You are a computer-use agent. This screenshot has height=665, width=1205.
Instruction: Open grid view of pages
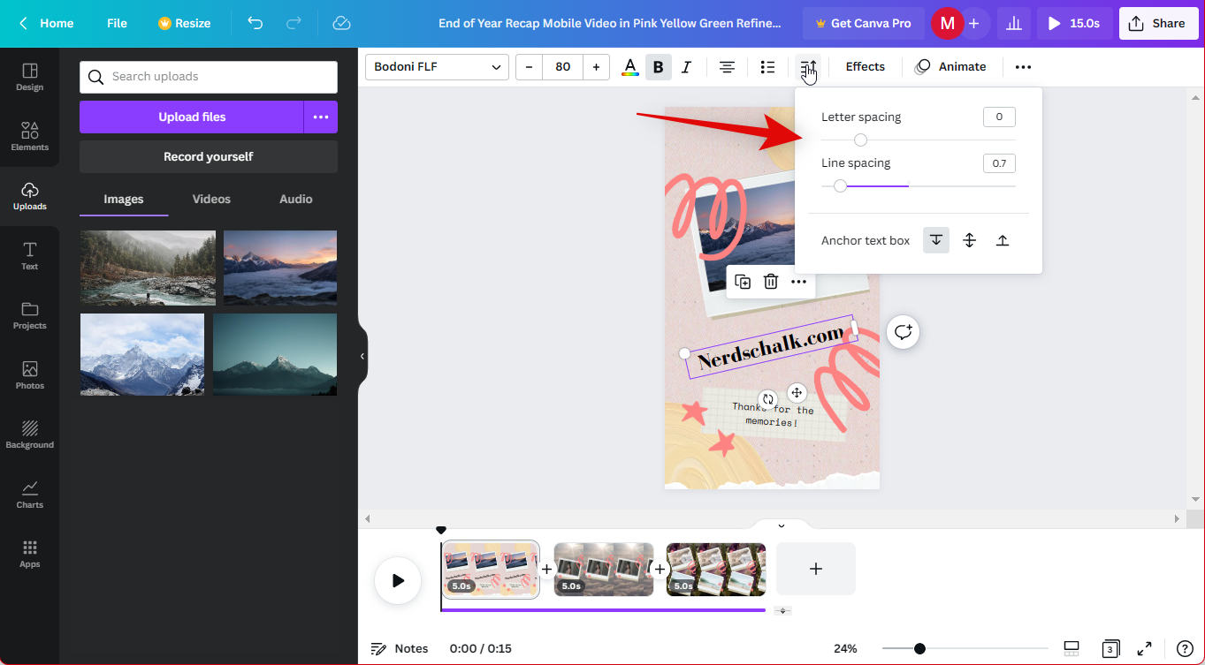point(1110,648)
